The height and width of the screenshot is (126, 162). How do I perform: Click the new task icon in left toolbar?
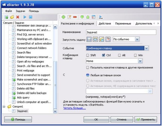(6, 17)
